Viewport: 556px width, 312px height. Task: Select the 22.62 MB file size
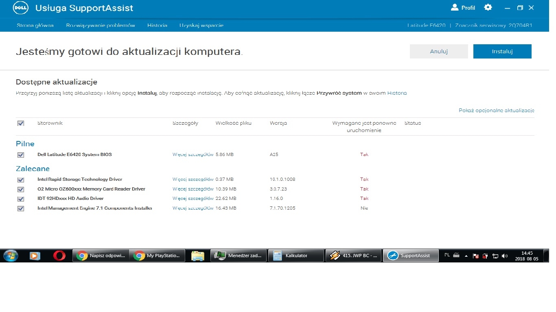tap(226, 199)
